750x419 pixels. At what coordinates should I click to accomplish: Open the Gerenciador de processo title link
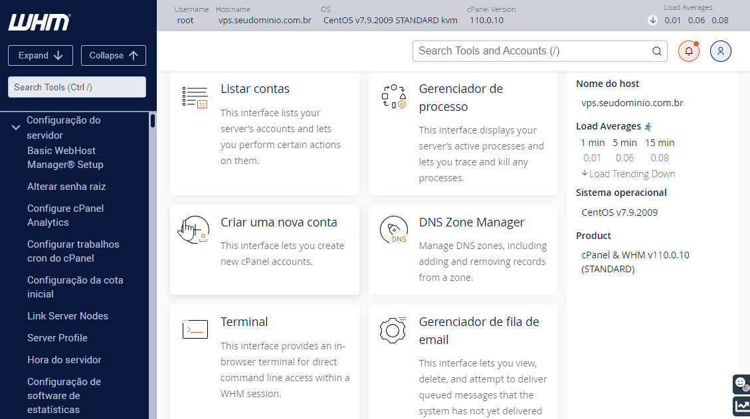(460, 98)
